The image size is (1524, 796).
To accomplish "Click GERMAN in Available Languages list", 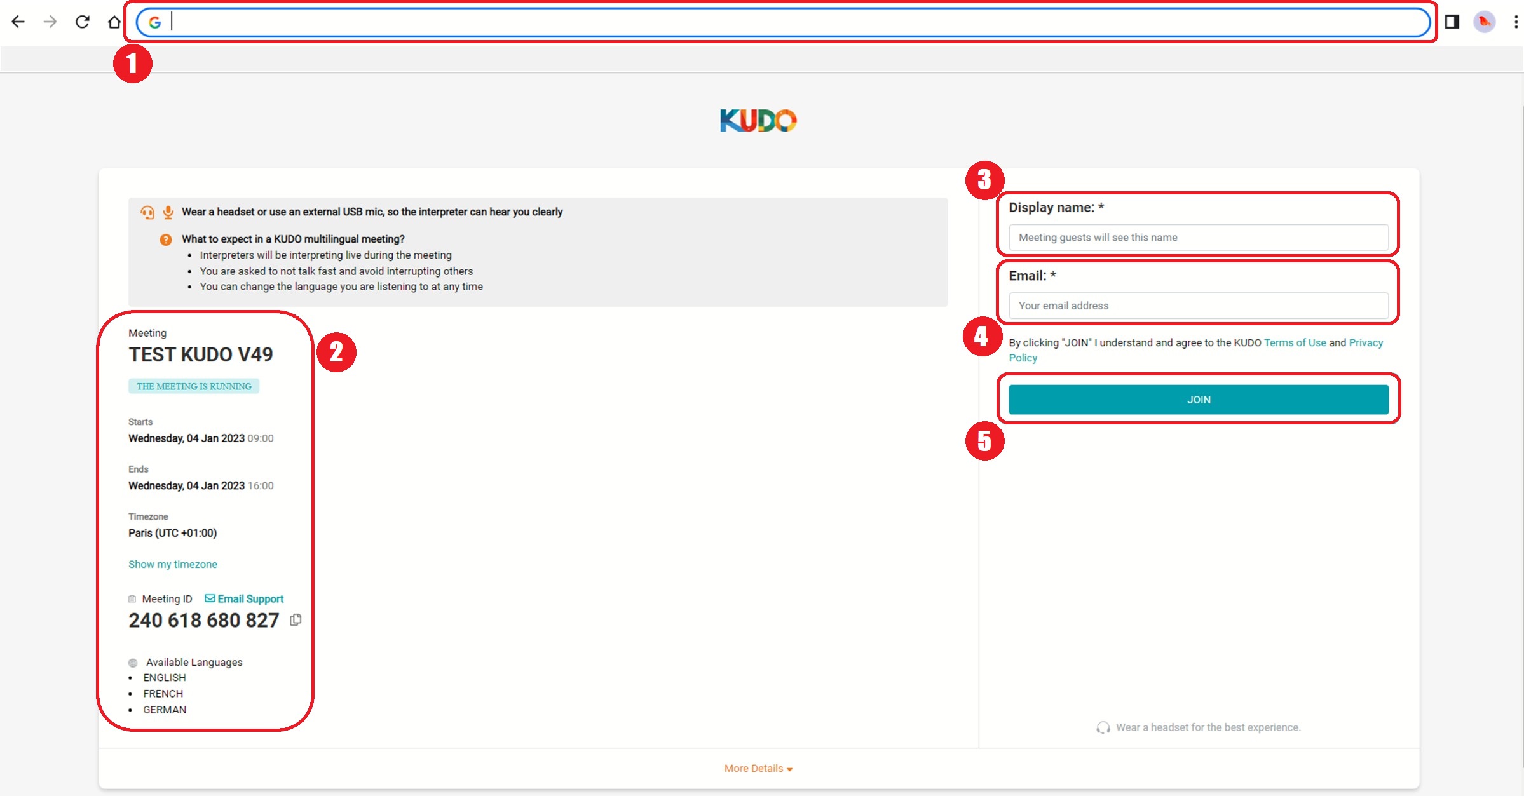I will click(x=165, y=710).
